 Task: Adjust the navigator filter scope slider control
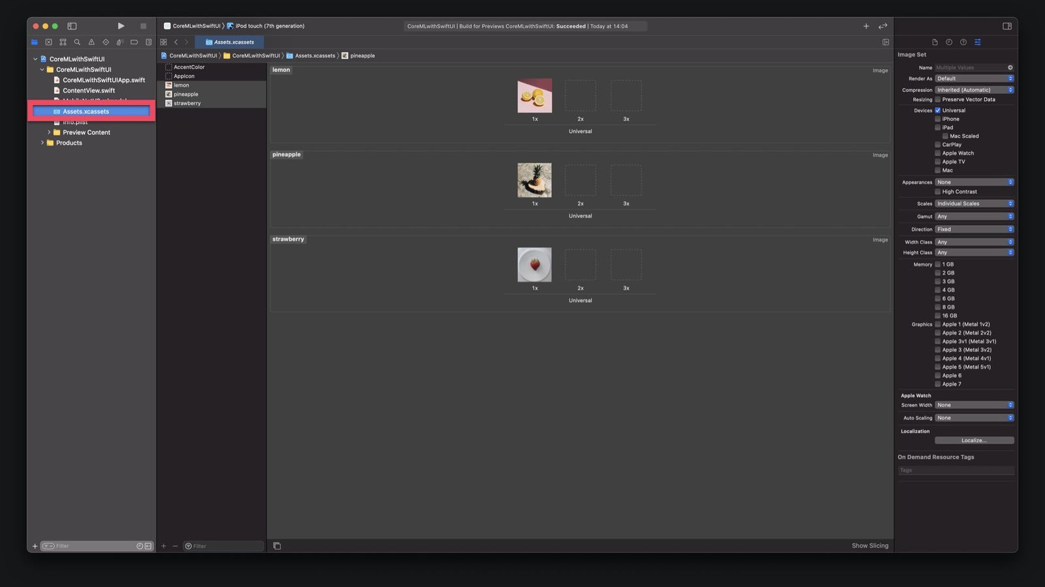click(x=48, y=546)
